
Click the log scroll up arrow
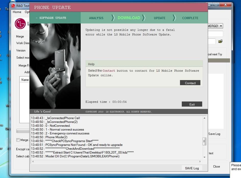click(x=204, y=118)
